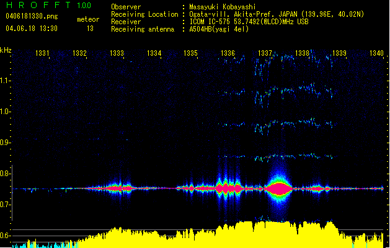Click observer name Masayuki Kobayashi
Viewport: 390px width, 248px height.
(x=223, y=7)
